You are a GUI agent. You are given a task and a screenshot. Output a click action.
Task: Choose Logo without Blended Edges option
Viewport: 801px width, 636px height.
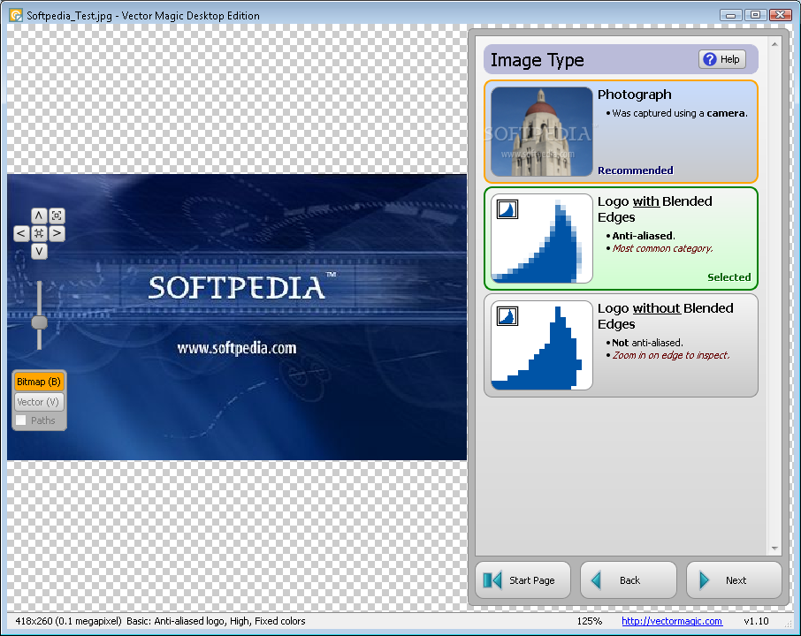click(621, 345)
